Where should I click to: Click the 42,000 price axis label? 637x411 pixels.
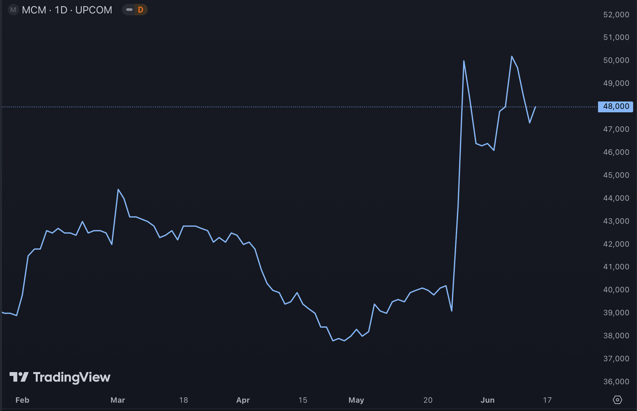pyautogui.click(x=616, y=244)
